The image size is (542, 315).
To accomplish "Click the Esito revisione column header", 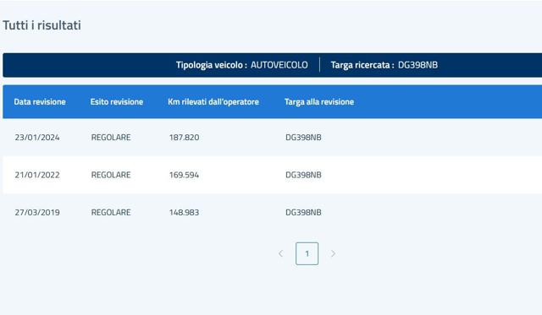I will [x=117, y=102].
